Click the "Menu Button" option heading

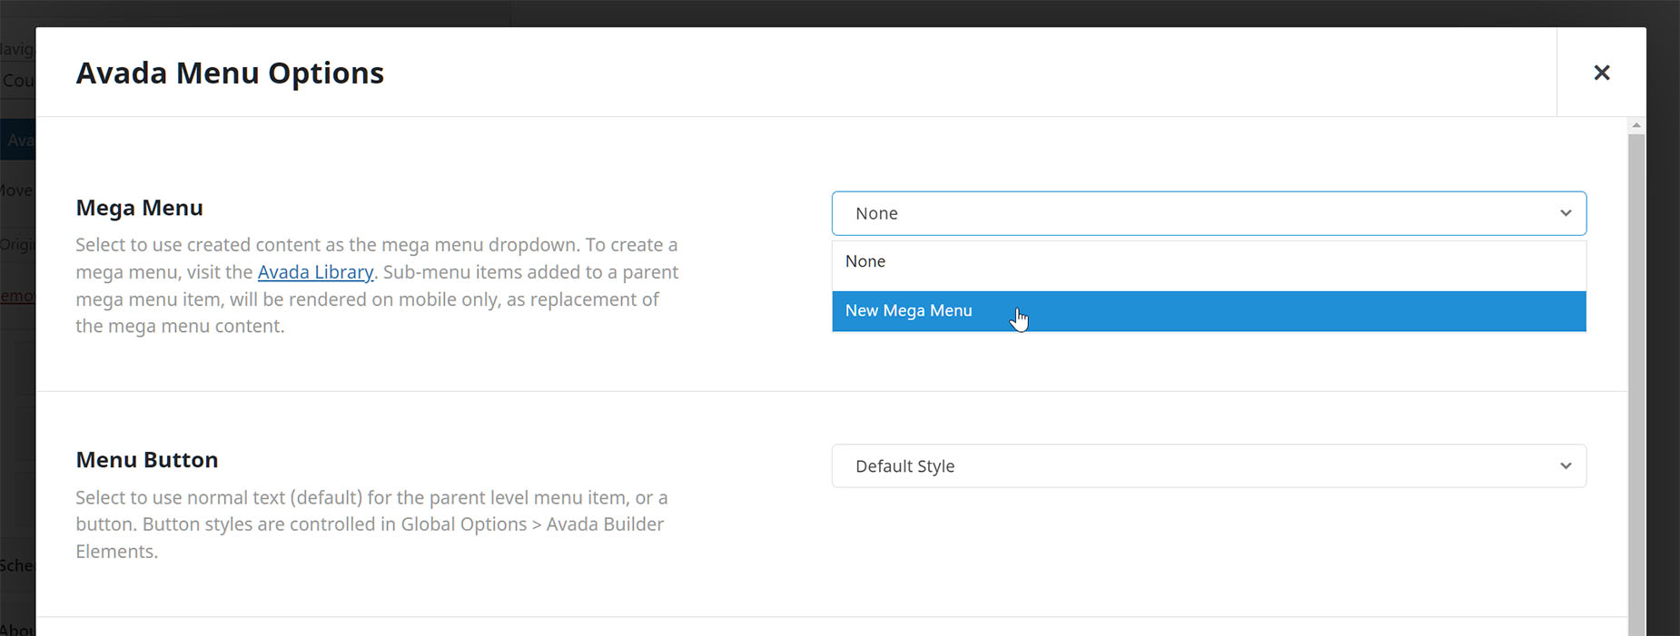(147, 460)
